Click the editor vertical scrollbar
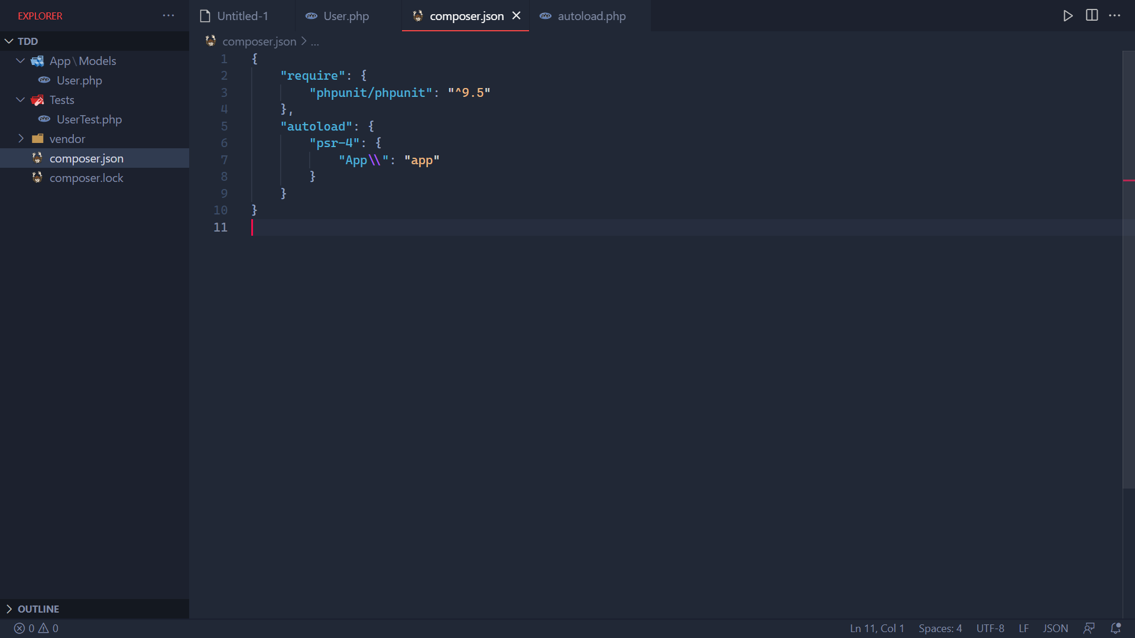The image size is (1135, 638). point(1128,270)
